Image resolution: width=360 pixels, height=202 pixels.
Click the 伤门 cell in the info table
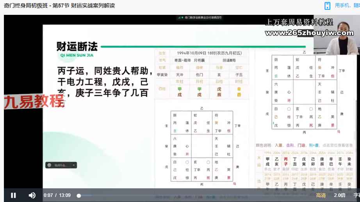(x=199, y=75)
